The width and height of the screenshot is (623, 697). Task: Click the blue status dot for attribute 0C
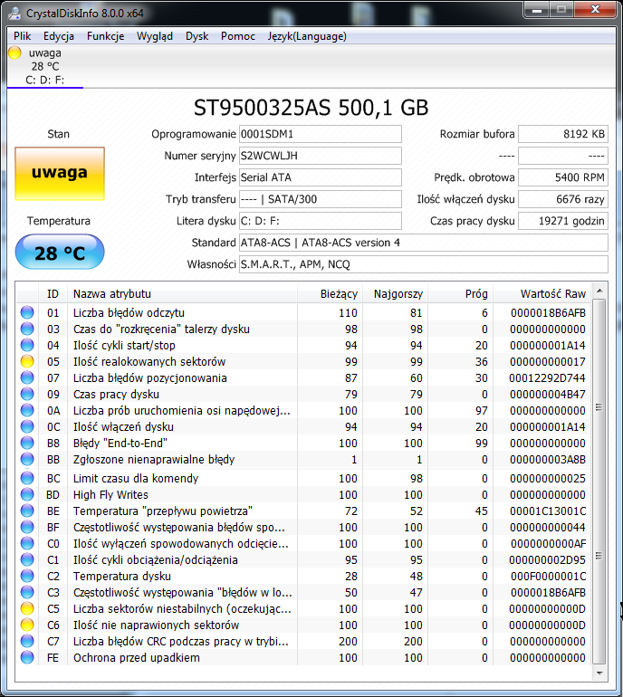click(27, 426)
